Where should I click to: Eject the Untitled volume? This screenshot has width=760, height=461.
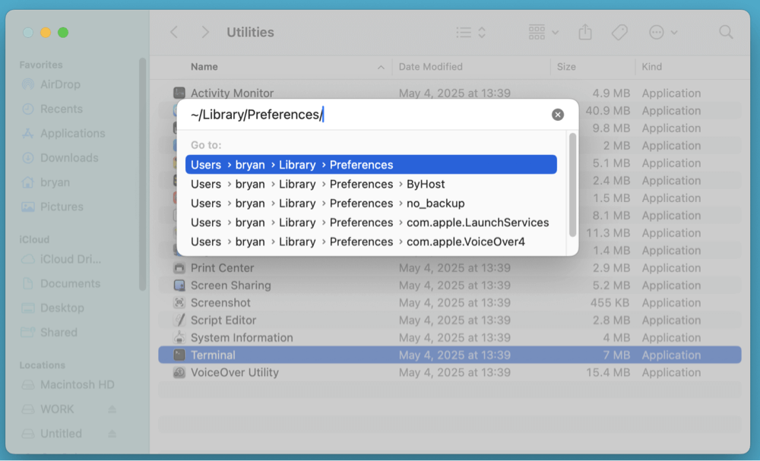[x=112, y=434]
